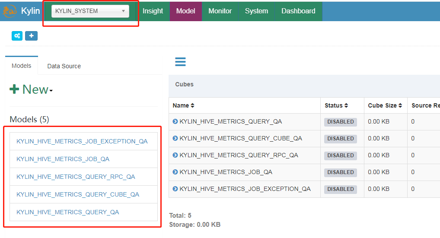Viewport: 440px width, 238px height.
Task: Click the gears project settings icon
Action: click(x=17, y=36)
